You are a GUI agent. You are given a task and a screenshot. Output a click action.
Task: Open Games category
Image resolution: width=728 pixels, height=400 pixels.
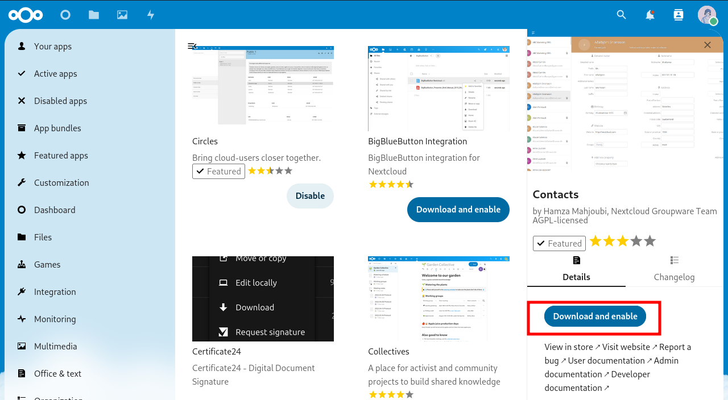coord(90,265)
